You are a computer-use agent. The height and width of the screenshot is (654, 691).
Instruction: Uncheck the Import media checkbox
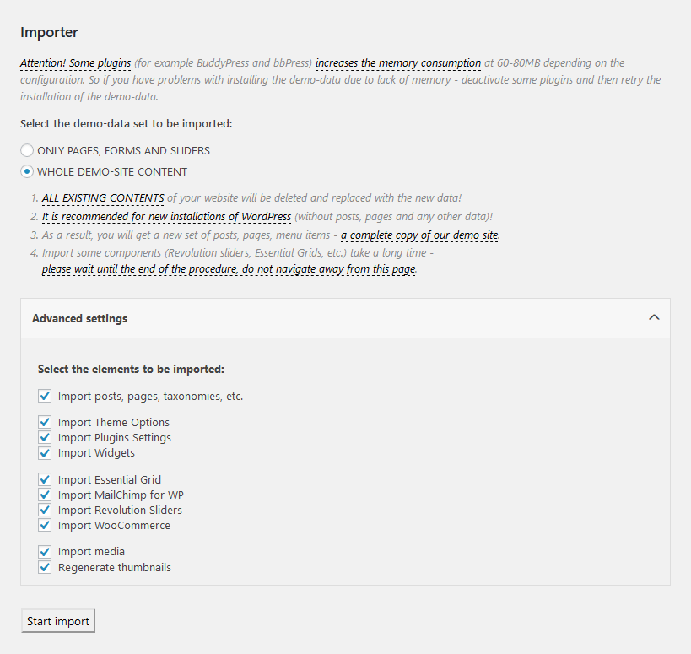point(45,552)
